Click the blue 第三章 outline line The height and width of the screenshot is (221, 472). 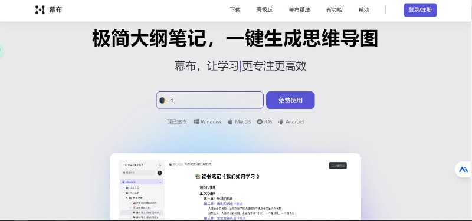coord(225,218)
